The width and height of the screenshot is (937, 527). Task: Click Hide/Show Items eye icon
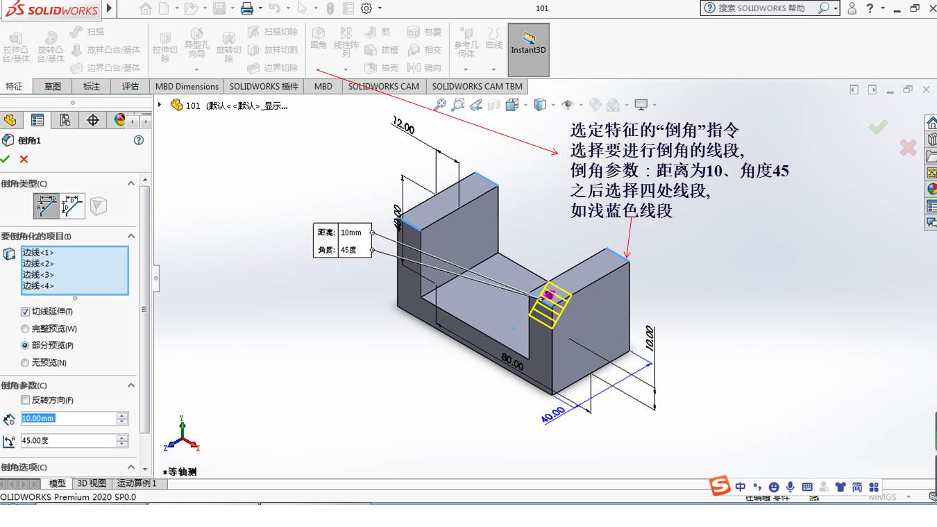pos(568,105)
